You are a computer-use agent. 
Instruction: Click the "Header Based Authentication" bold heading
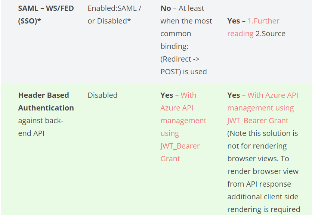(46, 102)
